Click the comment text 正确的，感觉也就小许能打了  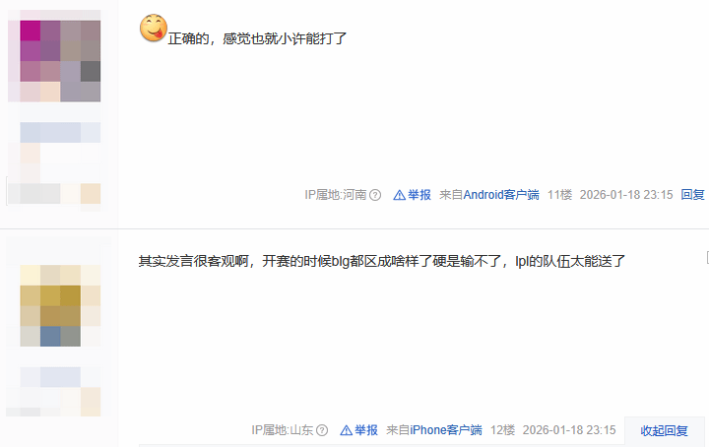(x=257, y=38)
